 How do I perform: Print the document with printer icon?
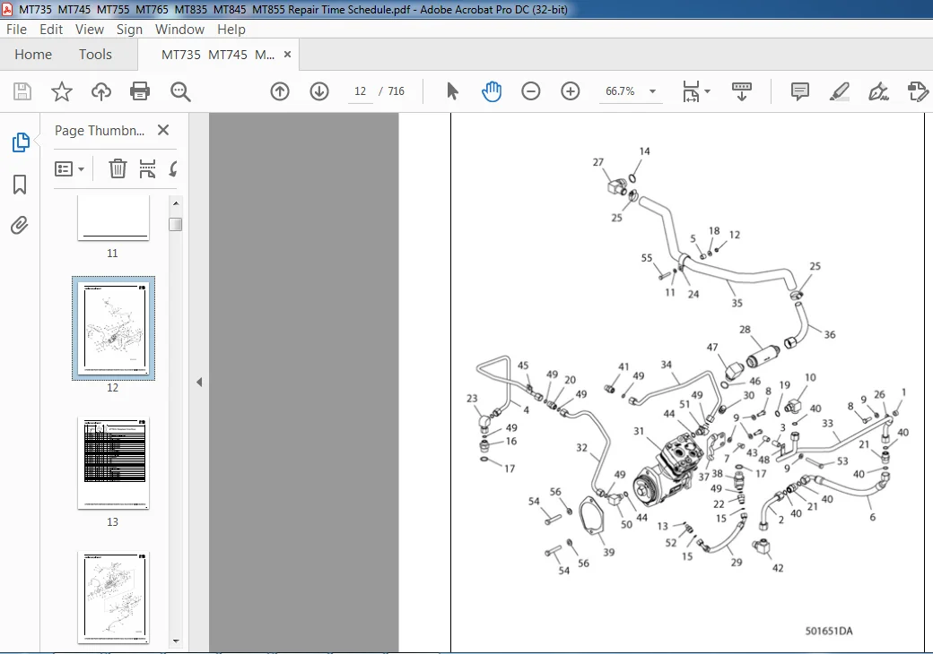(x=140, y=91)
